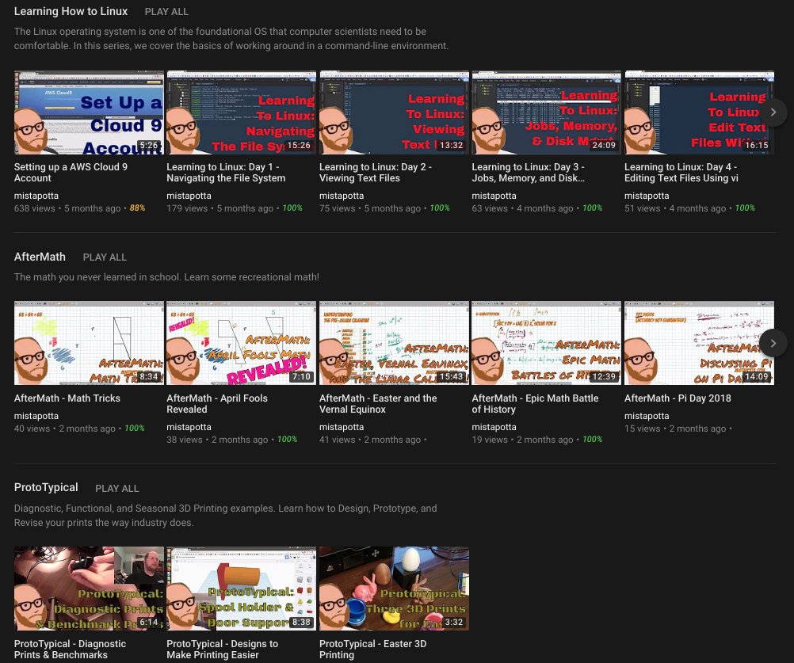Screen dimensions: 794x663
Task: Open Day 1 Navigating the File System thumbnail
Action: pyautogui.click(x=241, y=112)
